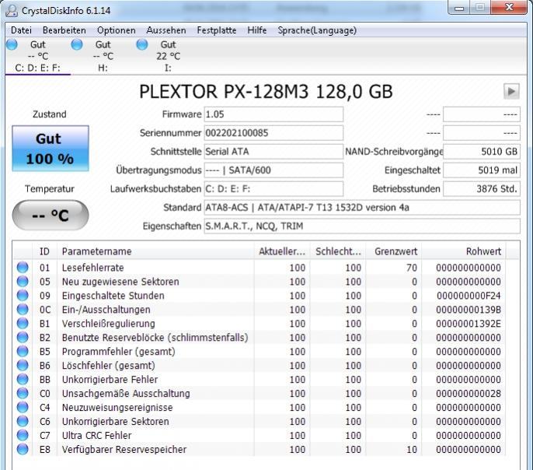Click status orb for Eingeschaltete Stunden
The height and width of the screenshot is (470, 533).
tap(23, 296)
